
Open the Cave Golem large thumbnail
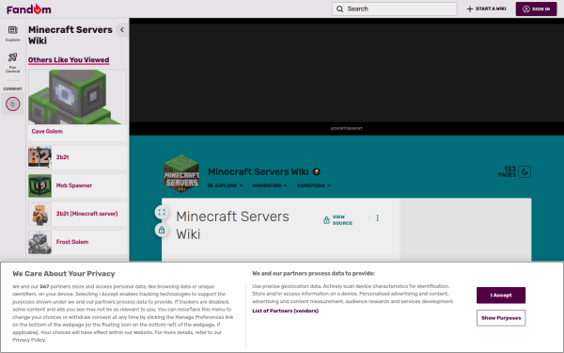coord(77,97)
